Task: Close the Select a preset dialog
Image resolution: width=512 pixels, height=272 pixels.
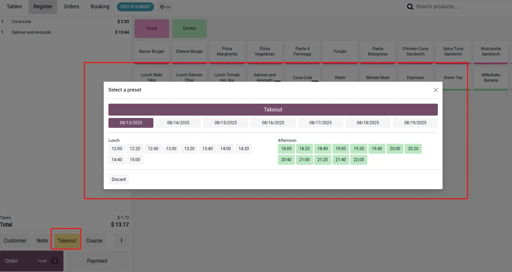Action: [x=435, y=90]
